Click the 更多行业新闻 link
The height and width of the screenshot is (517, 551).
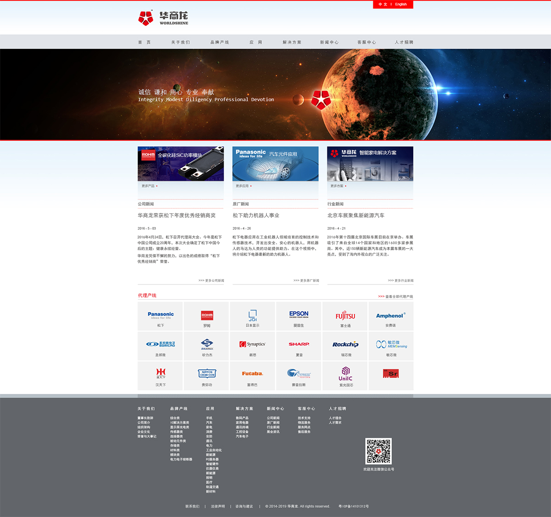click(401, 280)
